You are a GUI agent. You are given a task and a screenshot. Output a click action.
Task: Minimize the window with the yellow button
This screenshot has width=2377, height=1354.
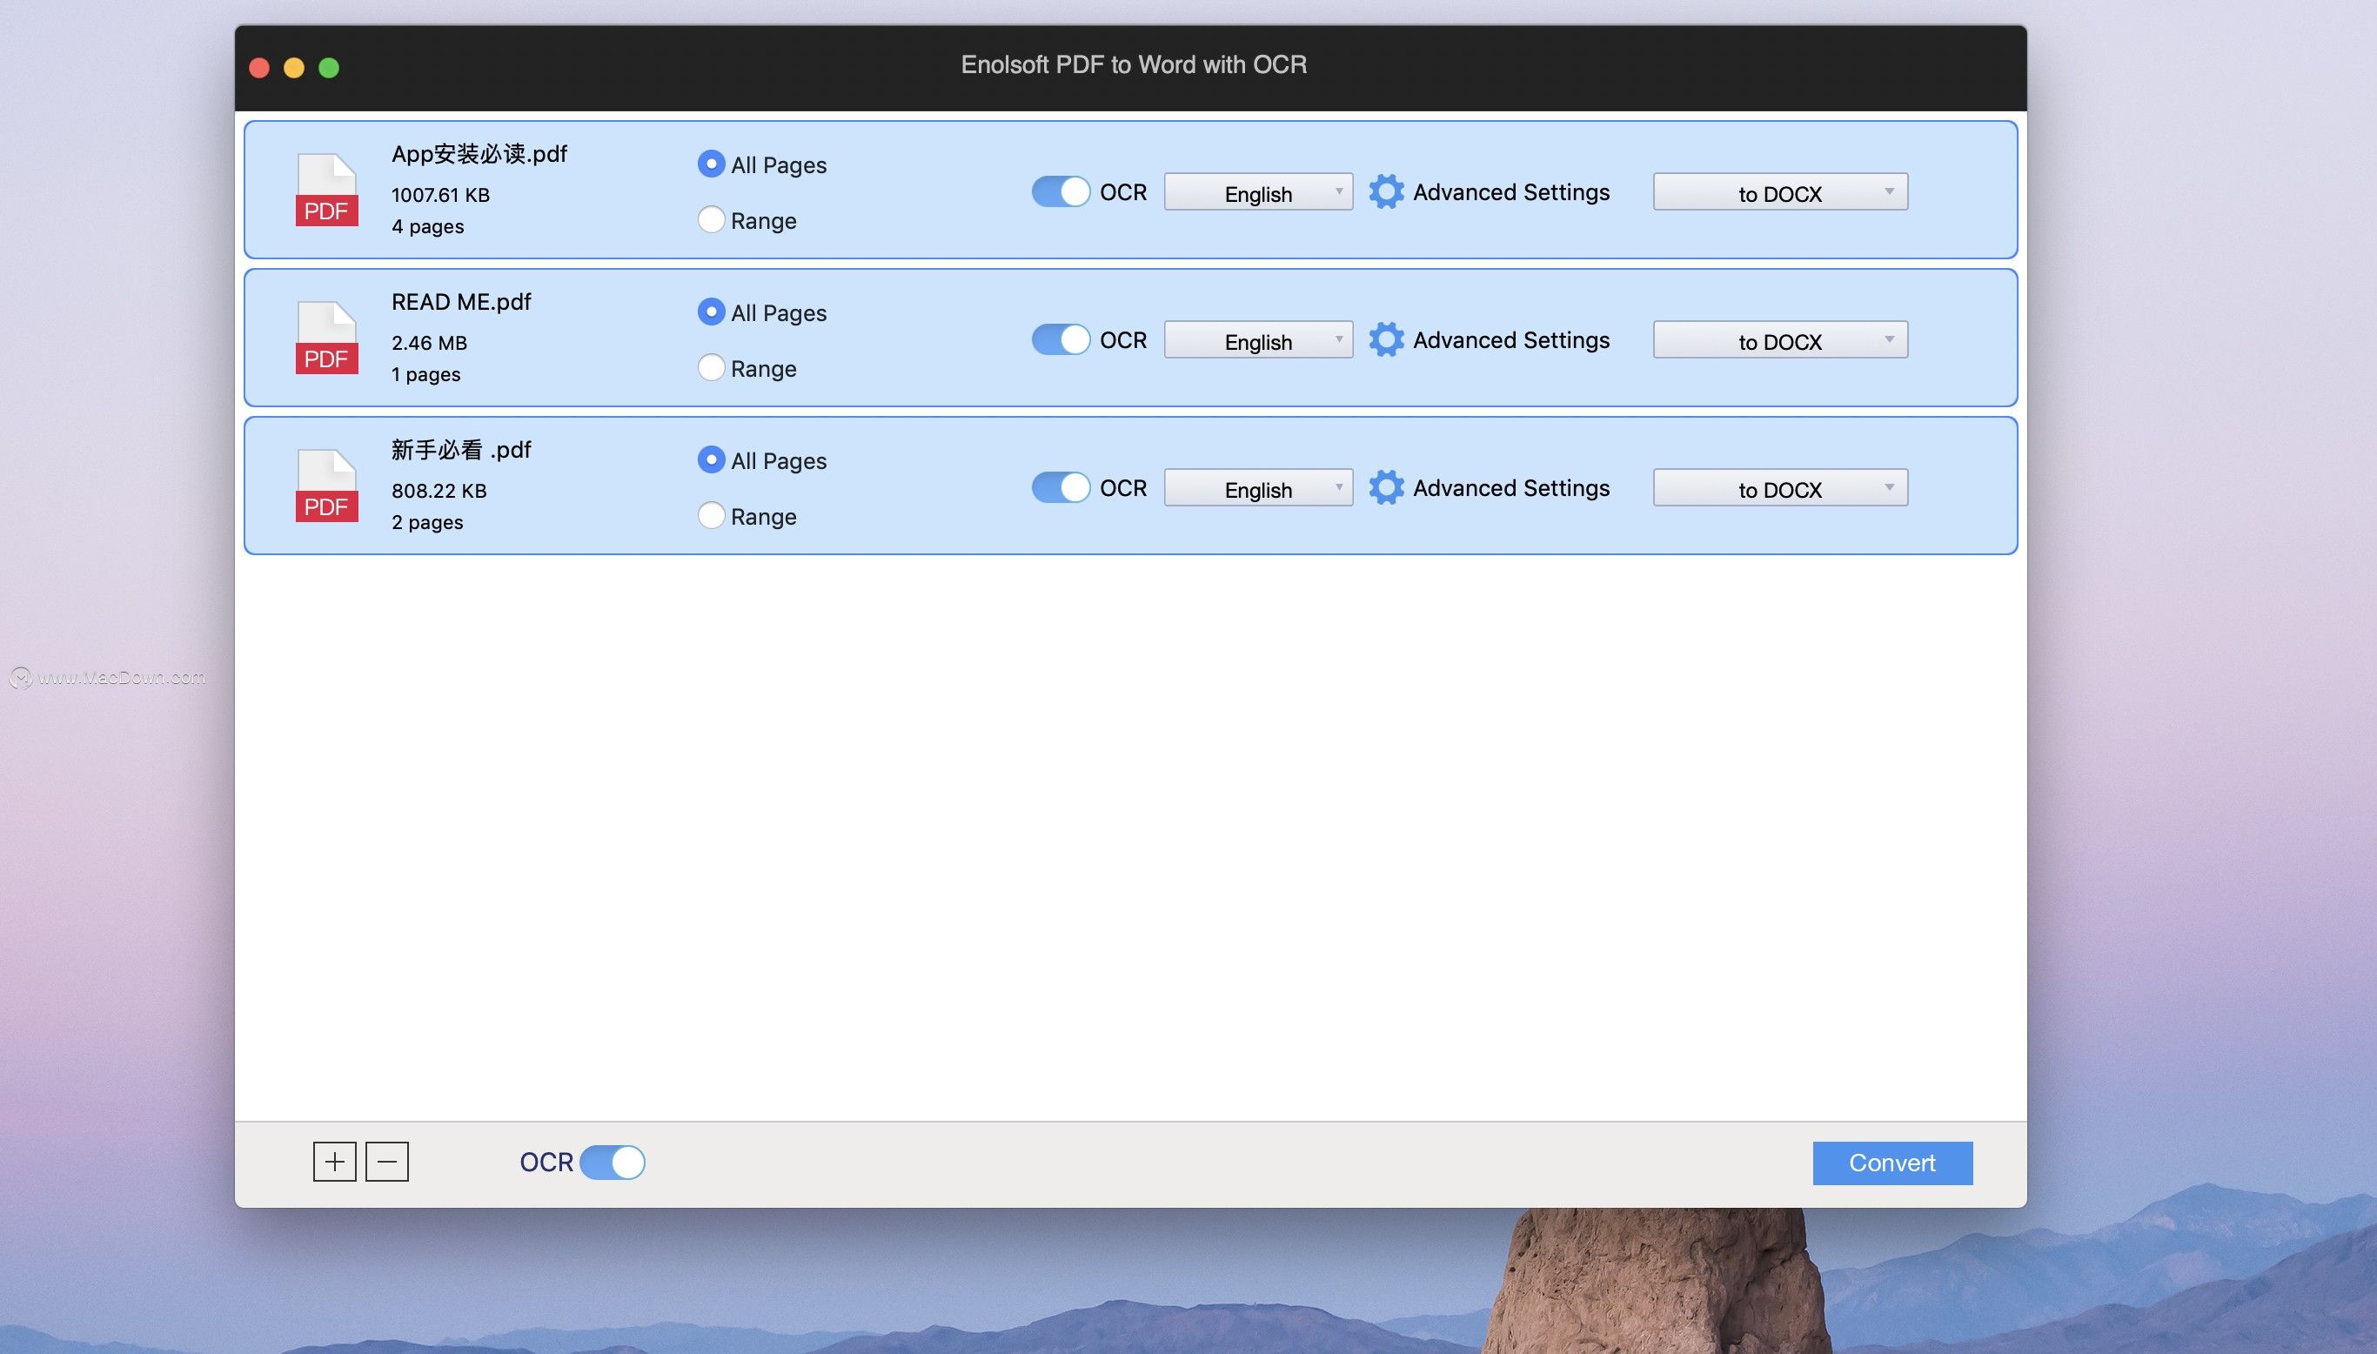pyautogui.click(x=294, y=68)
